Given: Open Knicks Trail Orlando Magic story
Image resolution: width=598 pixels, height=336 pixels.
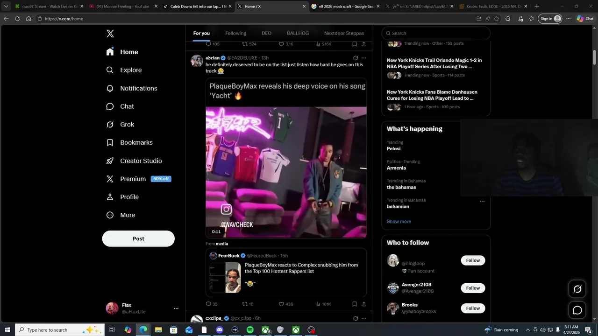Looking at the screenshot, I should [x=434, y=63].
